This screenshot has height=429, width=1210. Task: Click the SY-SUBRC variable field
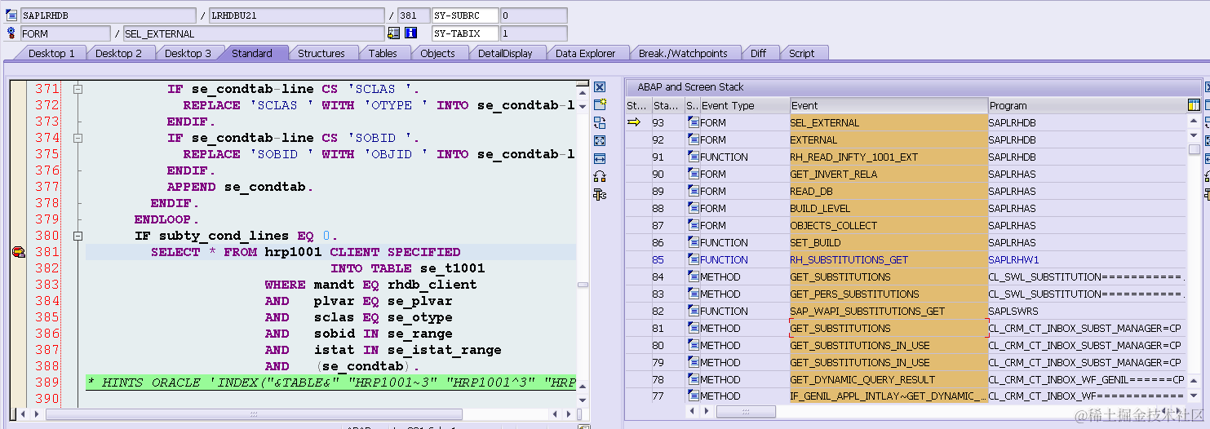click(x=465, y=15)
